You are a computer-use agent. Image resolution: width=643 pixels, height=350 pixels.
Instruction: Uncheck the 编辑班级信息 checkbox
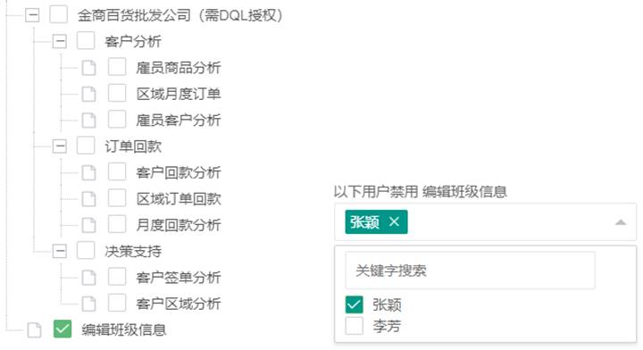63,329
